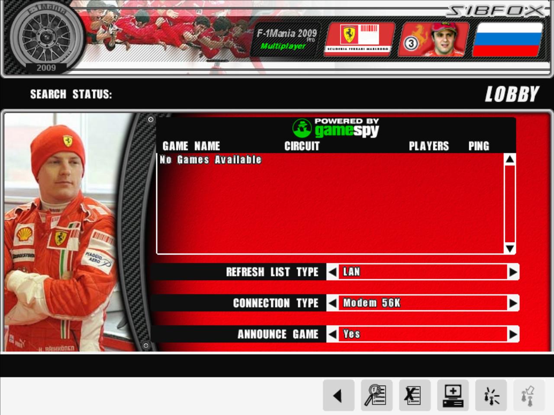The width and height of the screenshot is (554, 415).
Task: Click the create new race cars icon
Action: [x=491, y=395]
